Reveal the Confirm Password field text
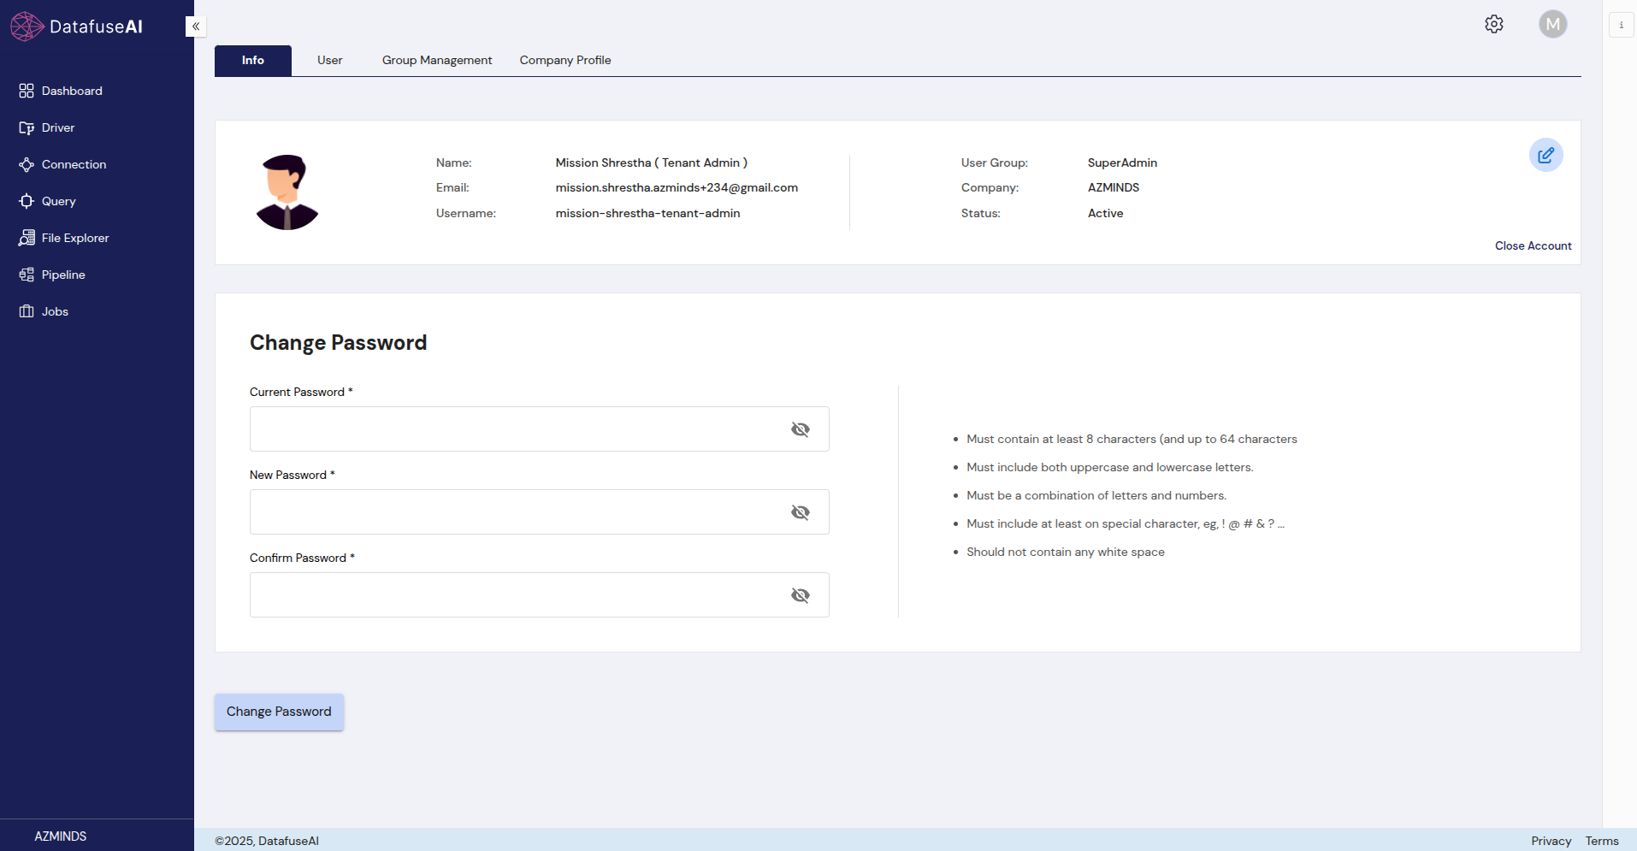The width and height of the screenshot is (1637, 851). coord(800,595)
